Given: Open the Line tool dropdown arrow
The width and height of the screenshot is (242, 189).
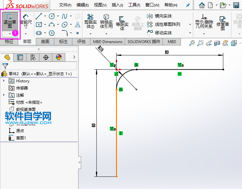Looking at the screenshot, I should pyautogui.click(x=45, y=16).
